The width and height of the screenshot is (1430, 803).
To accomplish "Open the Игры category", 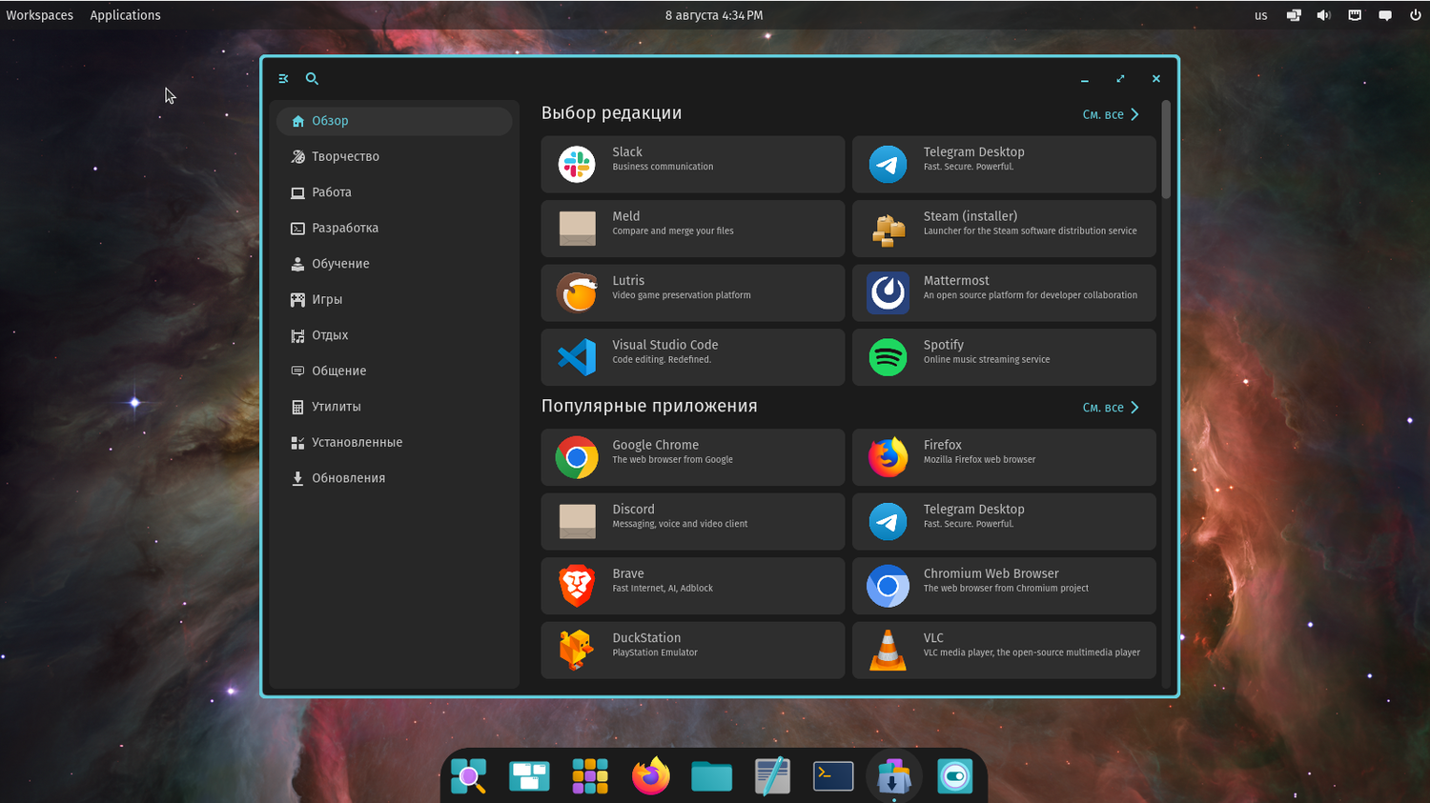I will pyautogui.click(x=394, y=299).
